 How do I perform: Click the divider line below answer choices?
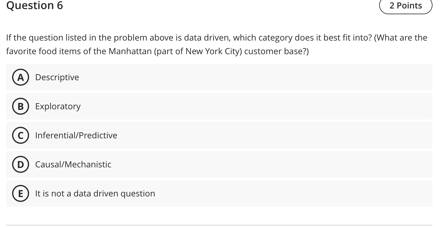(222, 225)
